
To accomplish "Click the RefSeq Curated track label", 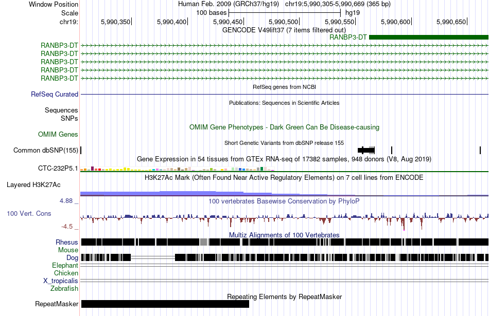I will pyautogui.click(x=55, y=95).
